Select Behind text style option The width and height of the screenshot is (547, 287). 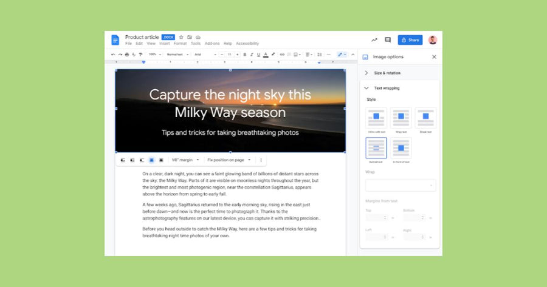(376, 147)
